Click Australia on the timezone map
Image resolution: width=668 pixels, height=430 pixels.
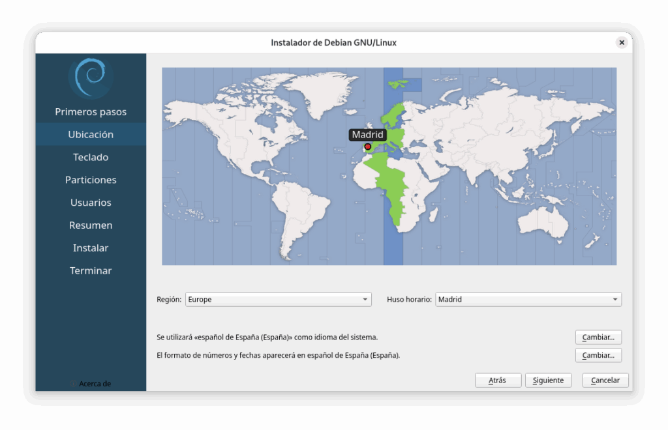tap(543, 221)
